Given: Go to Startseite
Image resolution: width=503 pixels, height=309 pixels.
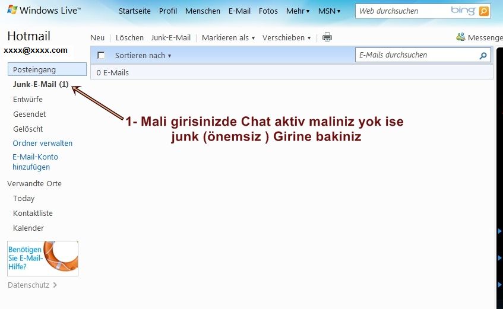Looking at the screenshot, I should [x=134, y=11].
